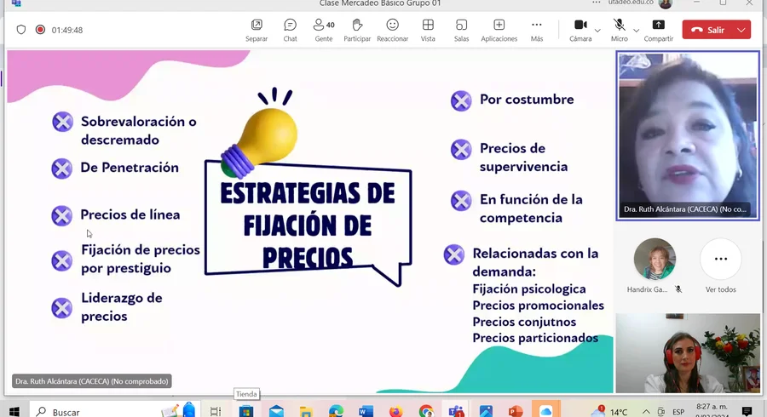Select Dra. Ruth Alcántara video tile
The width and height of the screenshot is (767, 417).
tap(687, 136)
